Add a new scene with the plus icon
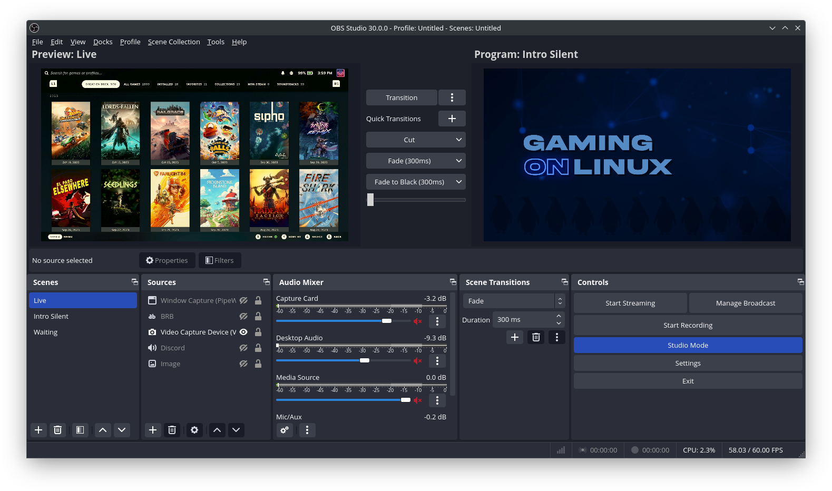This screenshot has width=832, height=491. (38, 430)
